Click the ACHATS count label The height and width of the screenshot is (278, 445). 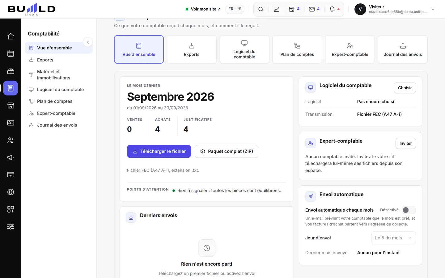[163, 120]
